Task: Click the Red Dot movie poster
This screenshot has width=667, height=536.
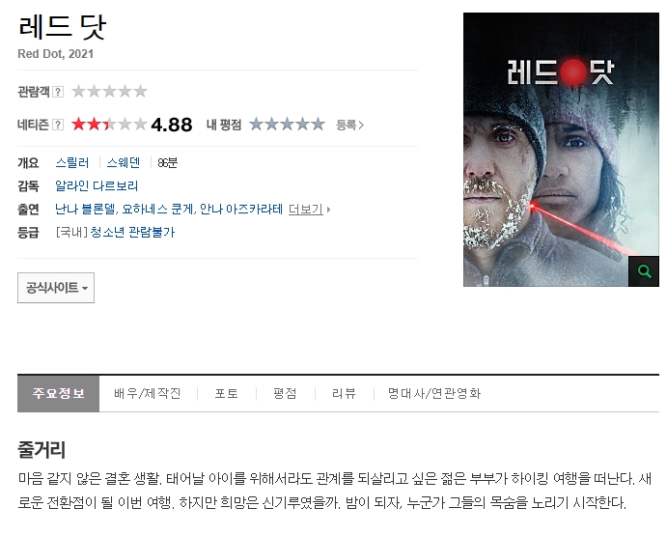Action: (x=561, y=150)
